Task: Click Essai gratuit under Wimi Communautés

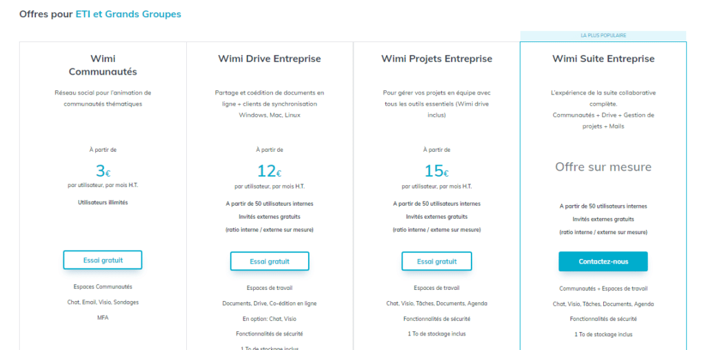Action: pos(103,260)
